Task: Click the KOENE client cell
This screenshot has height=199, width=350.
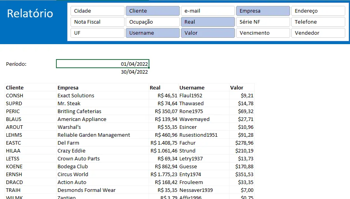Action: point(31,166)
